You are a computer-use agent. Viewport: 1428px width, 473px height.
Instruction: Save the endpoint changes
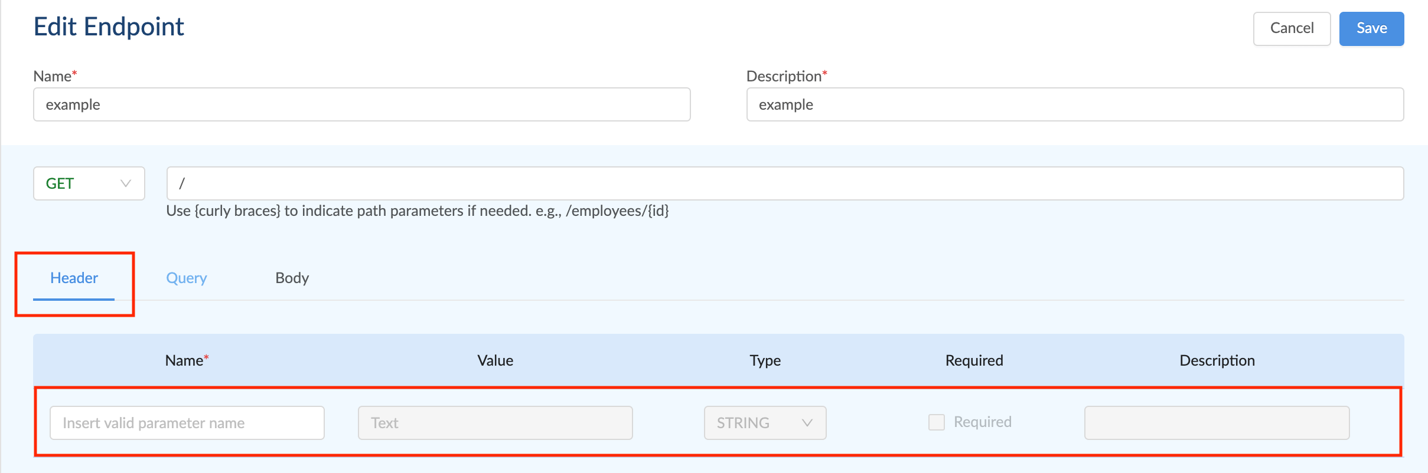coord(1371,28)
